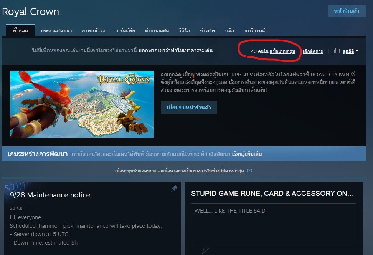Image resolution: width=373 pixels, height=255 pixels.
Task: Open the STUPID GAME RUNE, CARD post title
Action: pyautogui.click(x=272, y=193)
